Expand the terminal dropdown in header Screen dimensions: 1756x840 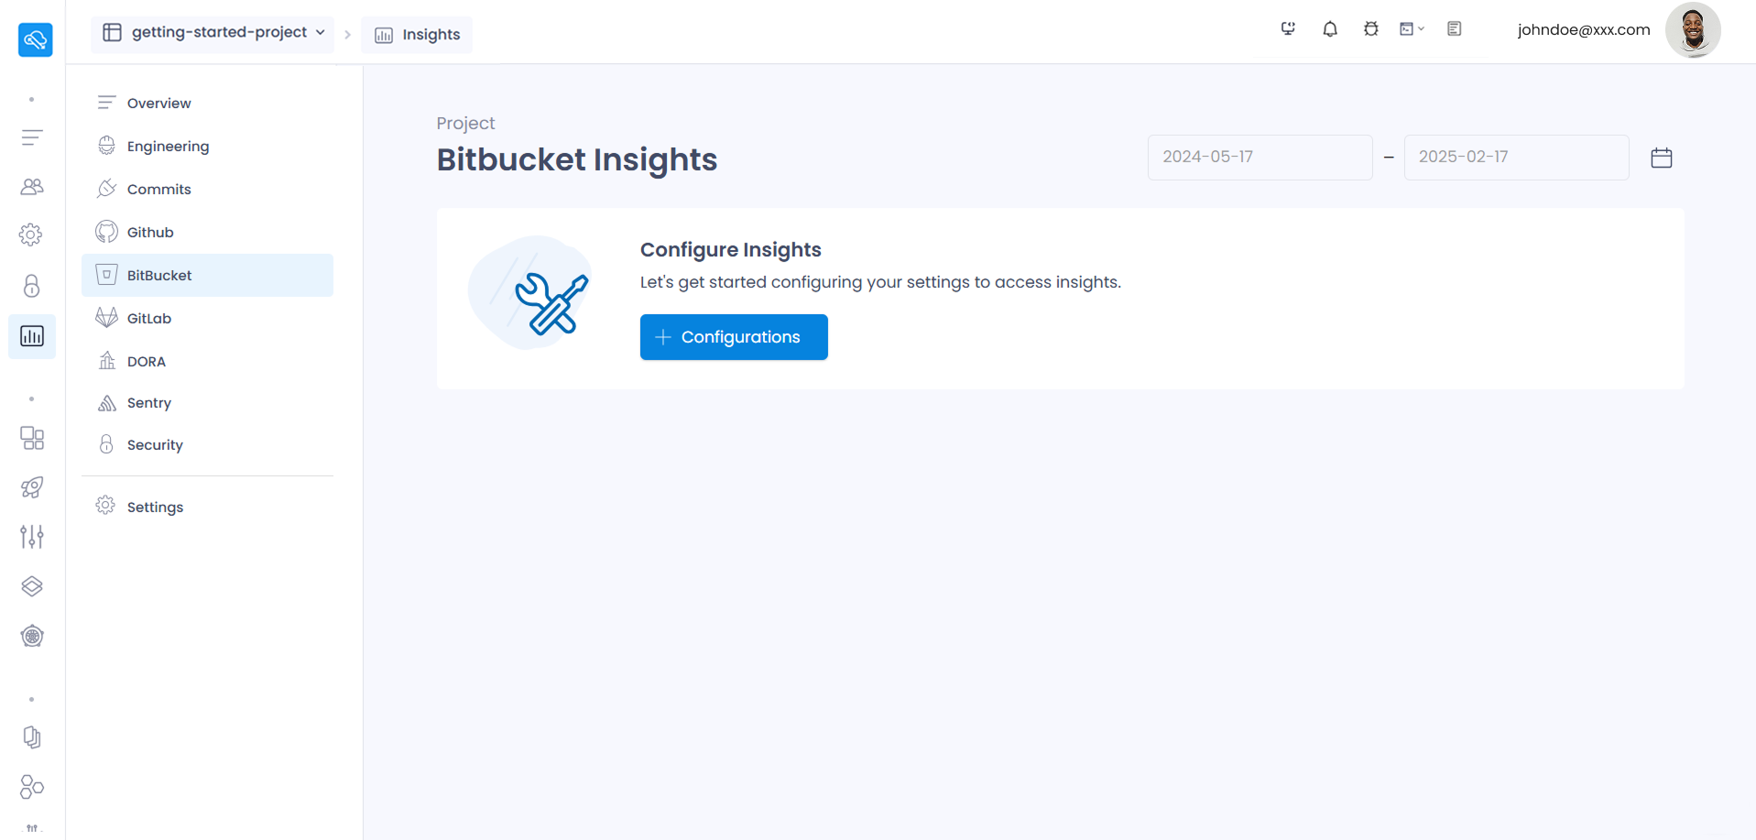(1412, 29)
